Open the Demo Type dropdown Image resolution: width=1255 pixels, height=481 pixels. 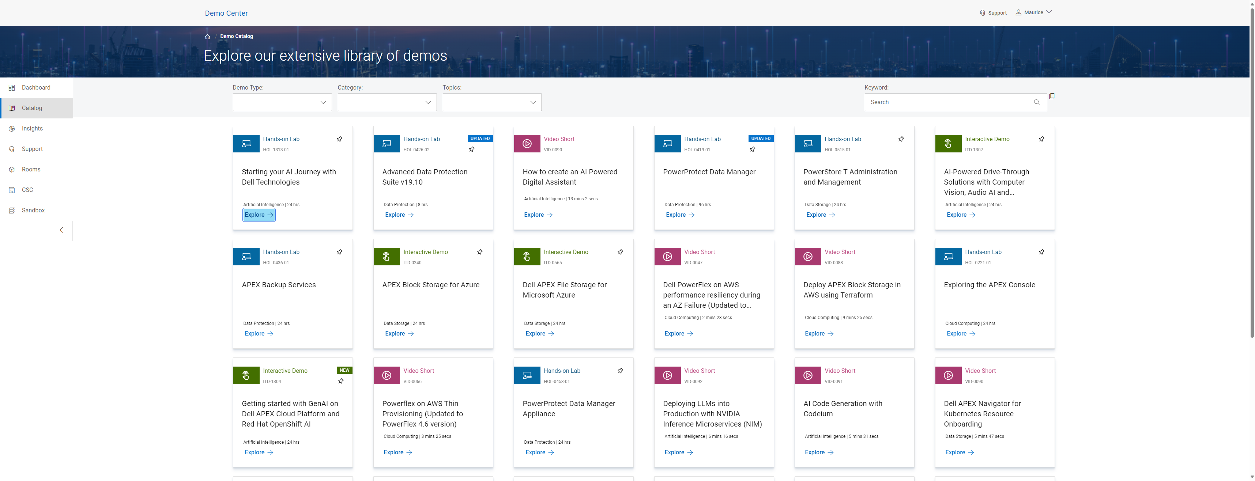point(282,102)
